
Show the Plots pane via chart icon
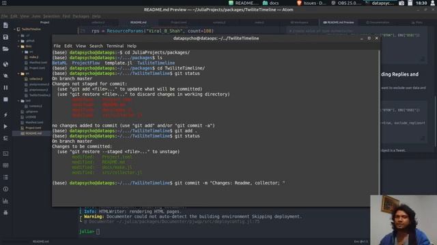coord(5,201)
